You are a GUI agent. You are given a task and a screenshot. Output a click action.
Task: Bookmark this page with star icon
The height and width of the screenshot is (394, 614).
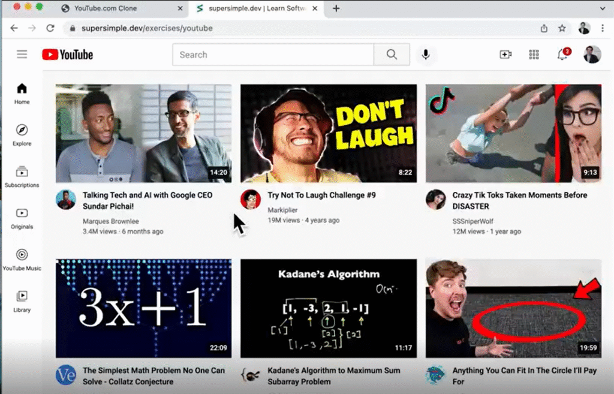[x=562, y=28]
